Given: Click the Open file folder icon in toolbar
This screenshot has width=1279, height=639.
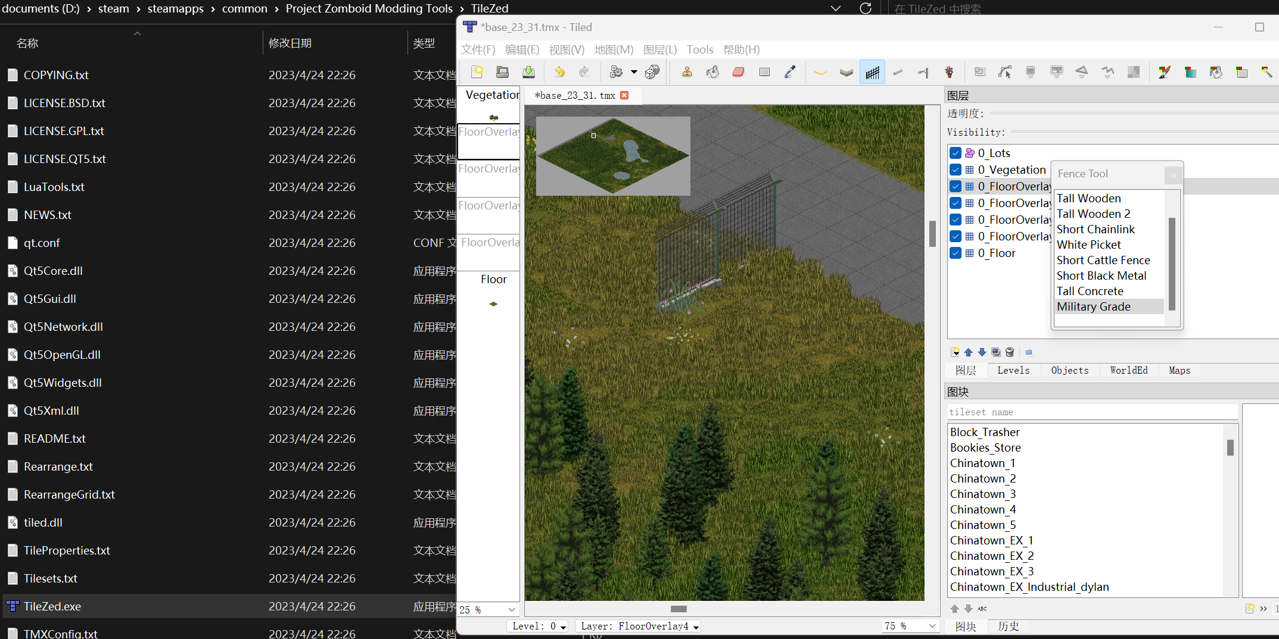Looking at the screenshot, I should coord(503,72).
